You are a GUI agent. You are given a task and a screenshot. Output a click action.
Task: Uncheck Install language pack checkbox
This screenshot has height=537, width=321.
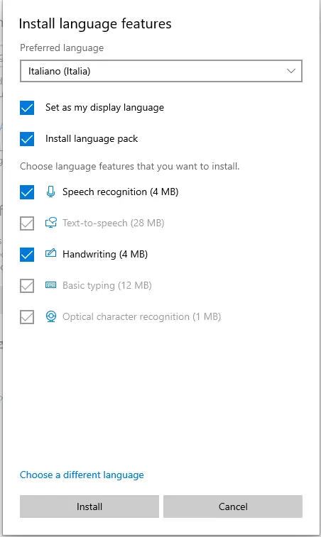(27, 139)
